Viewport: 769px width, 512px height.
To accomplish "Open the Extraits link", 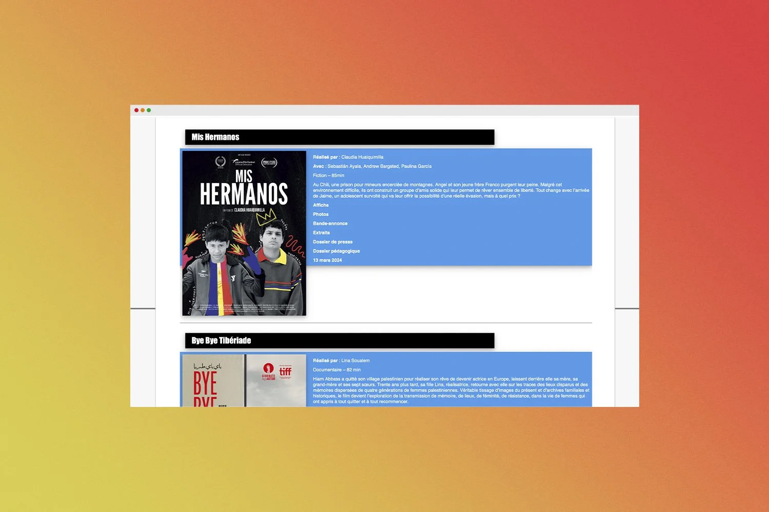I will [321, 233].
